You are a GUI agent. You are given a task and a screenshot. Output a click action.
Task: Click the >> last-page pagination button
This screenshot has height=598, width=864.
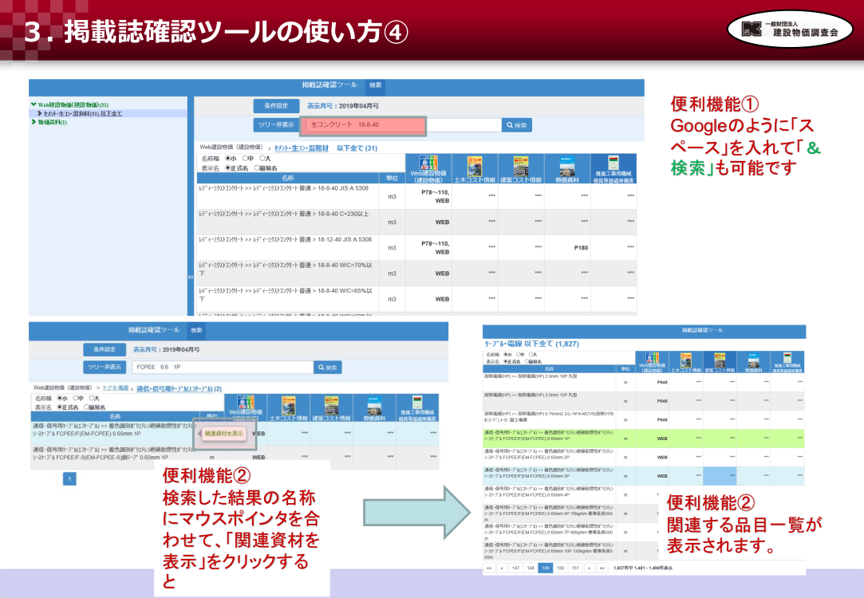(x=602, y=568)
